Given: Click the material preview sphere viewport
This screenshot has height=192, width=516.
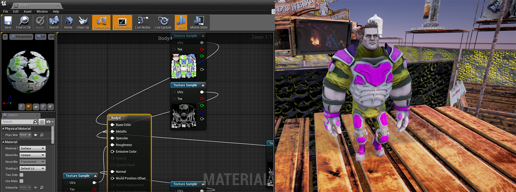Looking at the screenshot, I should coord(28,72).
